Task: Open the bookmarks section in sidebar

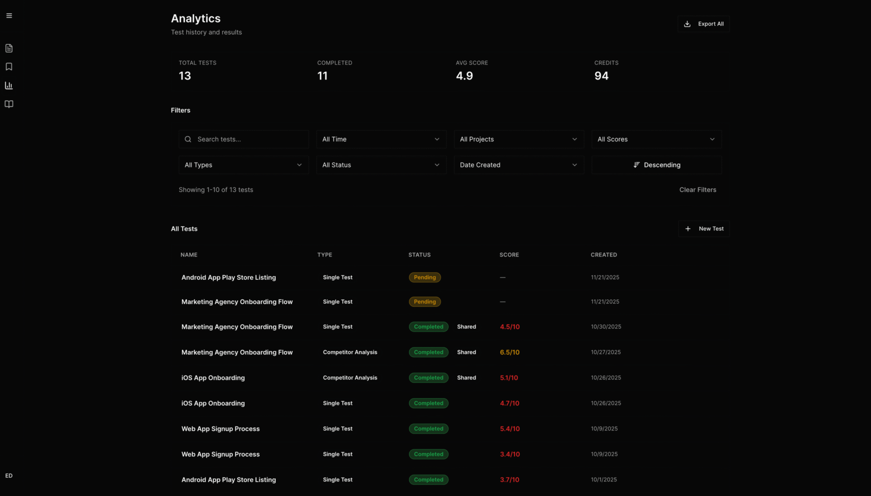Action: point(9,67)
